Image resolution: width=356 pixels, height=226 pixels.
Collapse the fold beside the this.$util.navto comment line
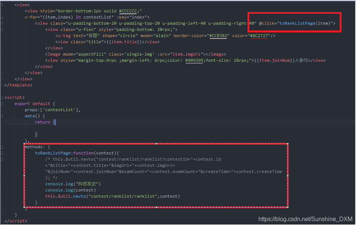1,160
